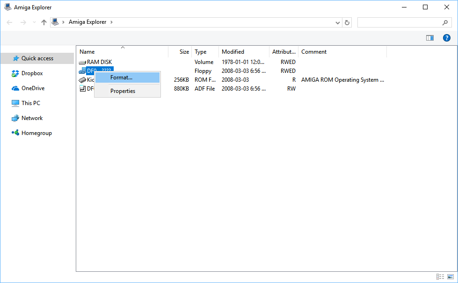Sort by the Comment column header
458x283 pixels.
pos(342,52)
